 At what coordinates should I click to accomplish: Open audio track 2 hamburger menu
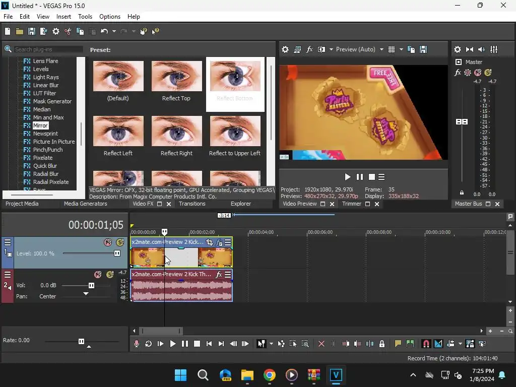(x=8, y=274)
